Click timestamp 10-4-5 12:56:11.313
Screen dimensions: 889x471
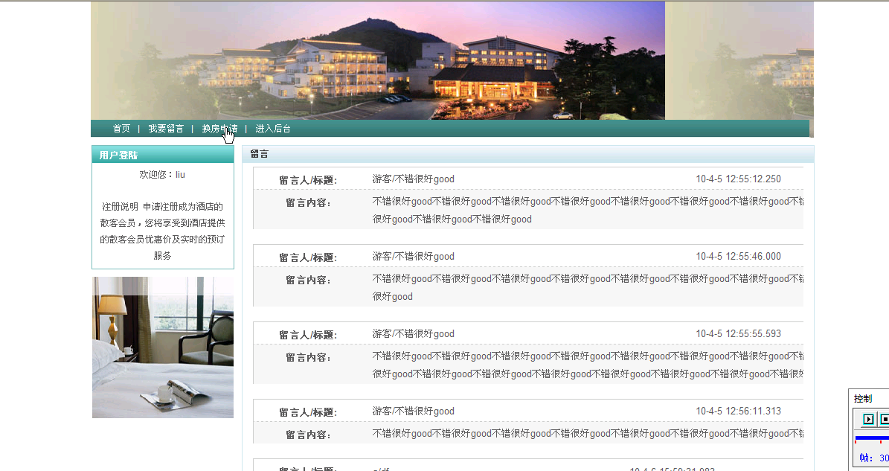coord(738,411)
